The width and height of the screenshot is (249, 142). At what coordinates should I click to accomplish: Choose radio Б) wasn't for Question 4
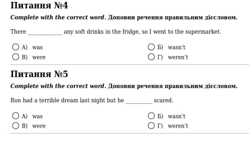click(151, 47)
